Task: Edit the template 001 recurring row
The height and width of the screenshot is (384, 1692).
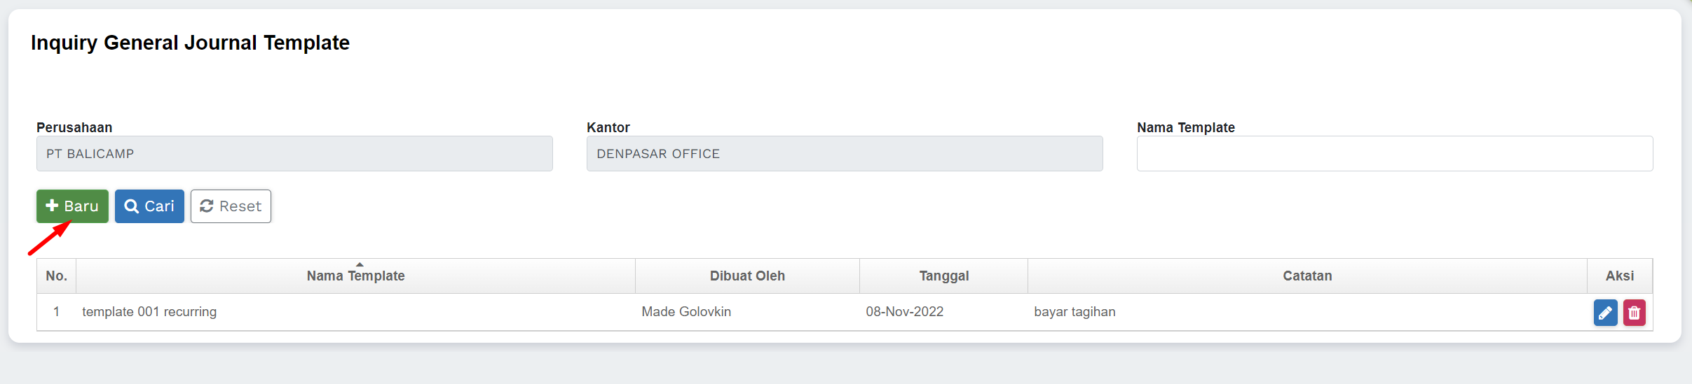Action: tap(1605, 313)
